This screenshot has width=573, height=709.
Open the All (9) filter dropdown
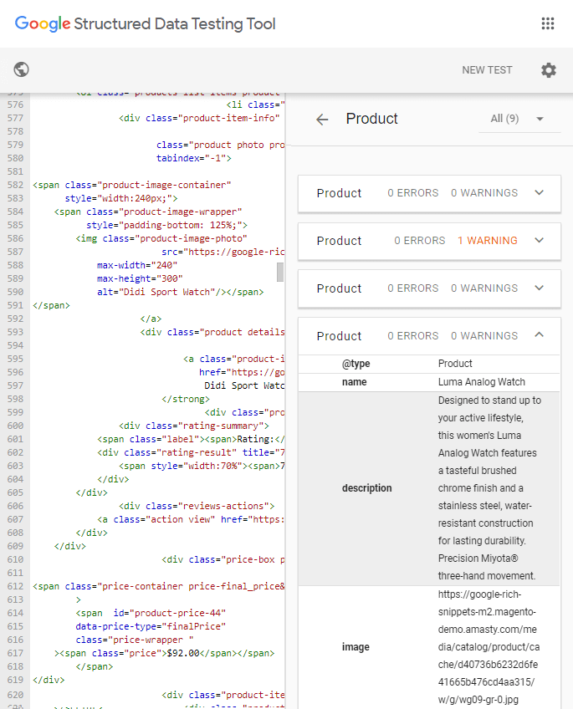pos(518,119)
